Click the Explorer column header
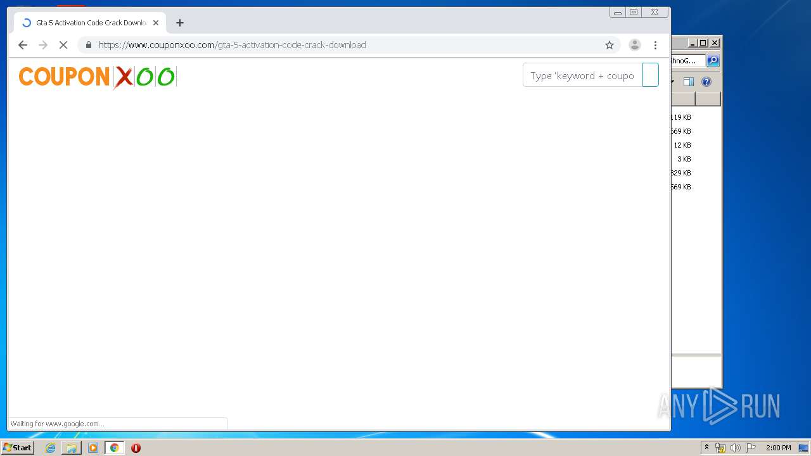The height and width of the screenshot is (456, 811). [684, 99]
